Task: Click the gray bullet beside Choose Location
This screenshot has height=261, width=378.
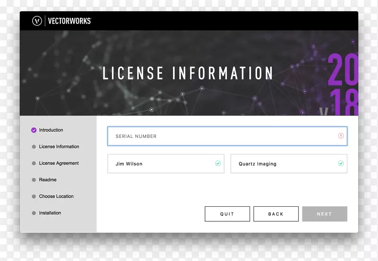Action: pyautogui.click(x=34, y=196)
